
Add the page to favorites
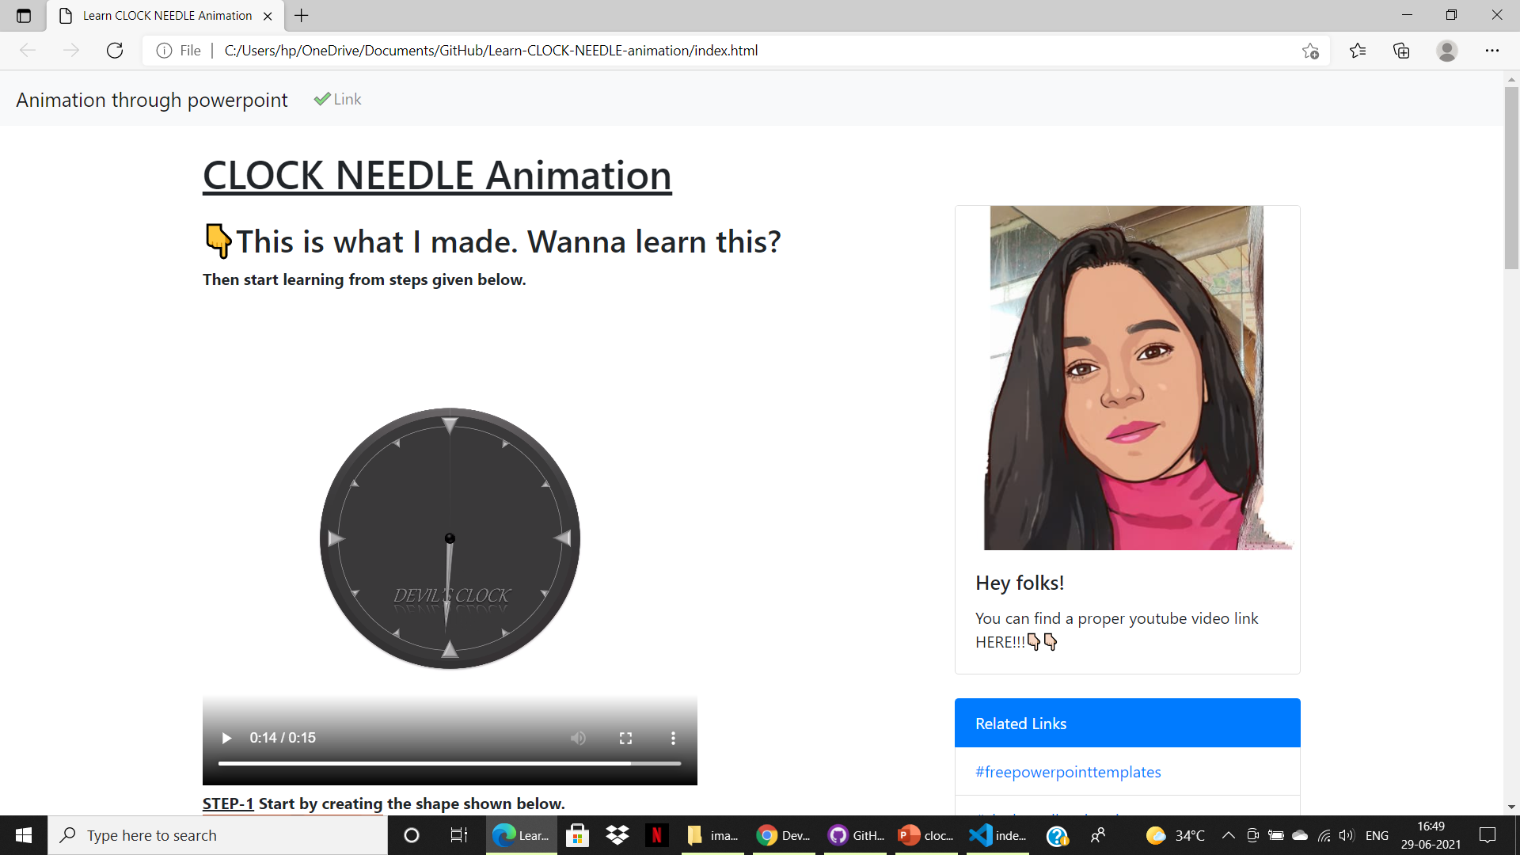[x=1310, y=50]
